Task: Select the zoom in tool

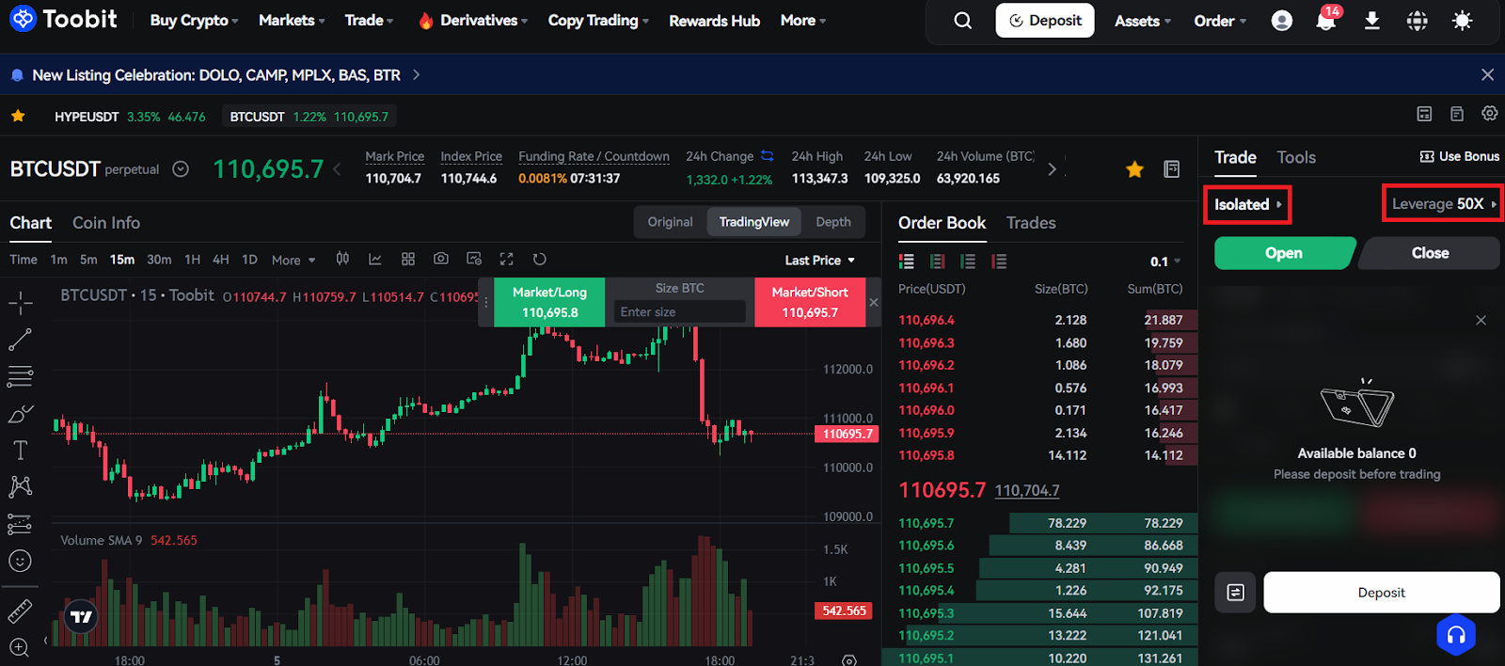Action: [x=20, y=647]
